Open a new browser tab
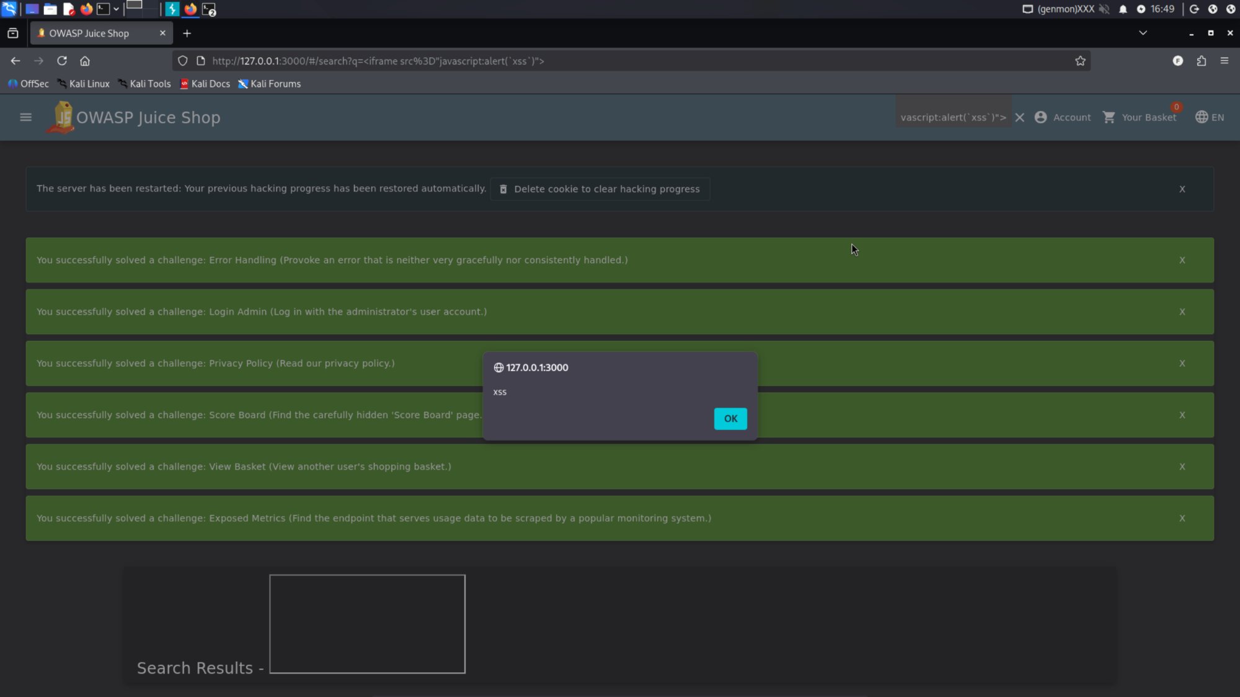The width and height of the screenshot is (1240, 697). (x=187, y=33)
